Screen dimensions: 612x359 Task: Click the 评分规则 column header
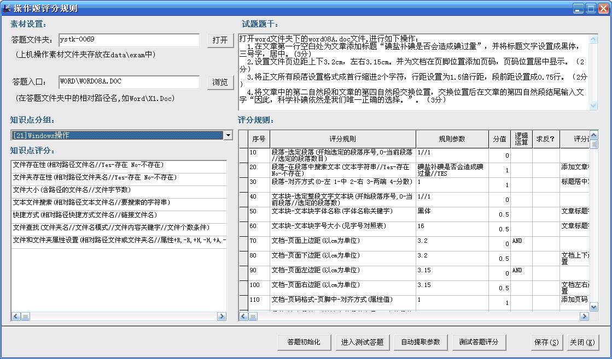[x=342, y=139]
